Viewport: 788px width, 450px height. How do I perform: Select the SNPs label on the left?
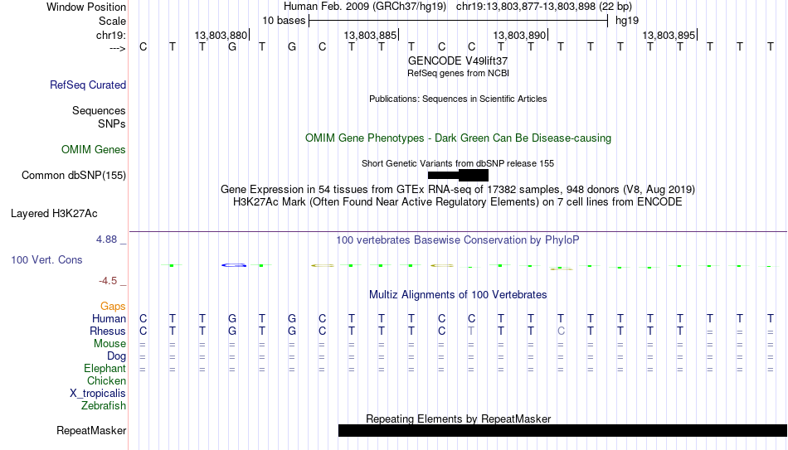point(112,123)
